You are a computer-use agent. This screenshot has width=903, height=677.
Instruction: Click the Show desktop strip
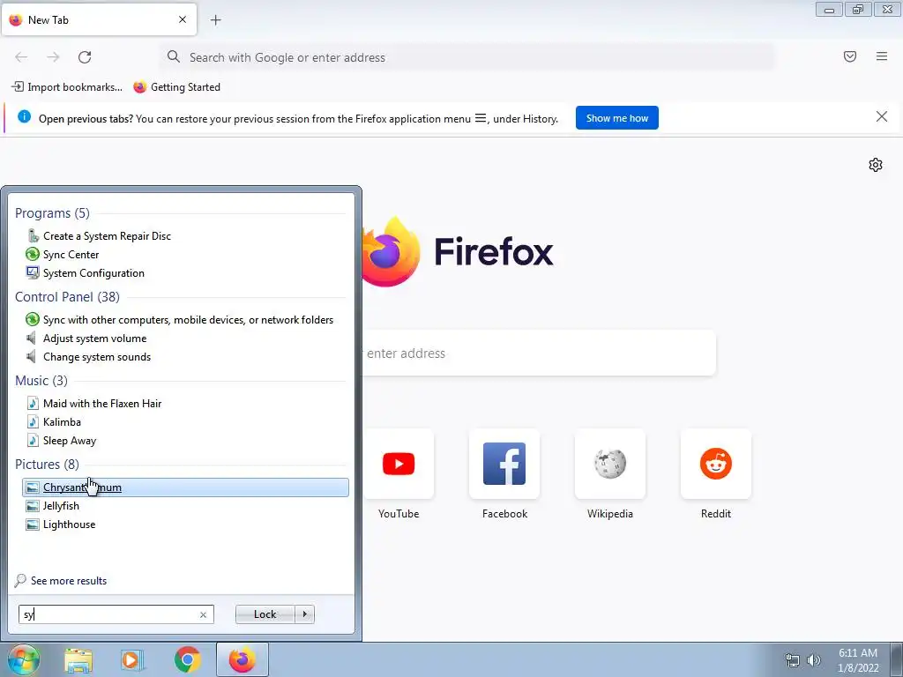[x=896, y=659]
